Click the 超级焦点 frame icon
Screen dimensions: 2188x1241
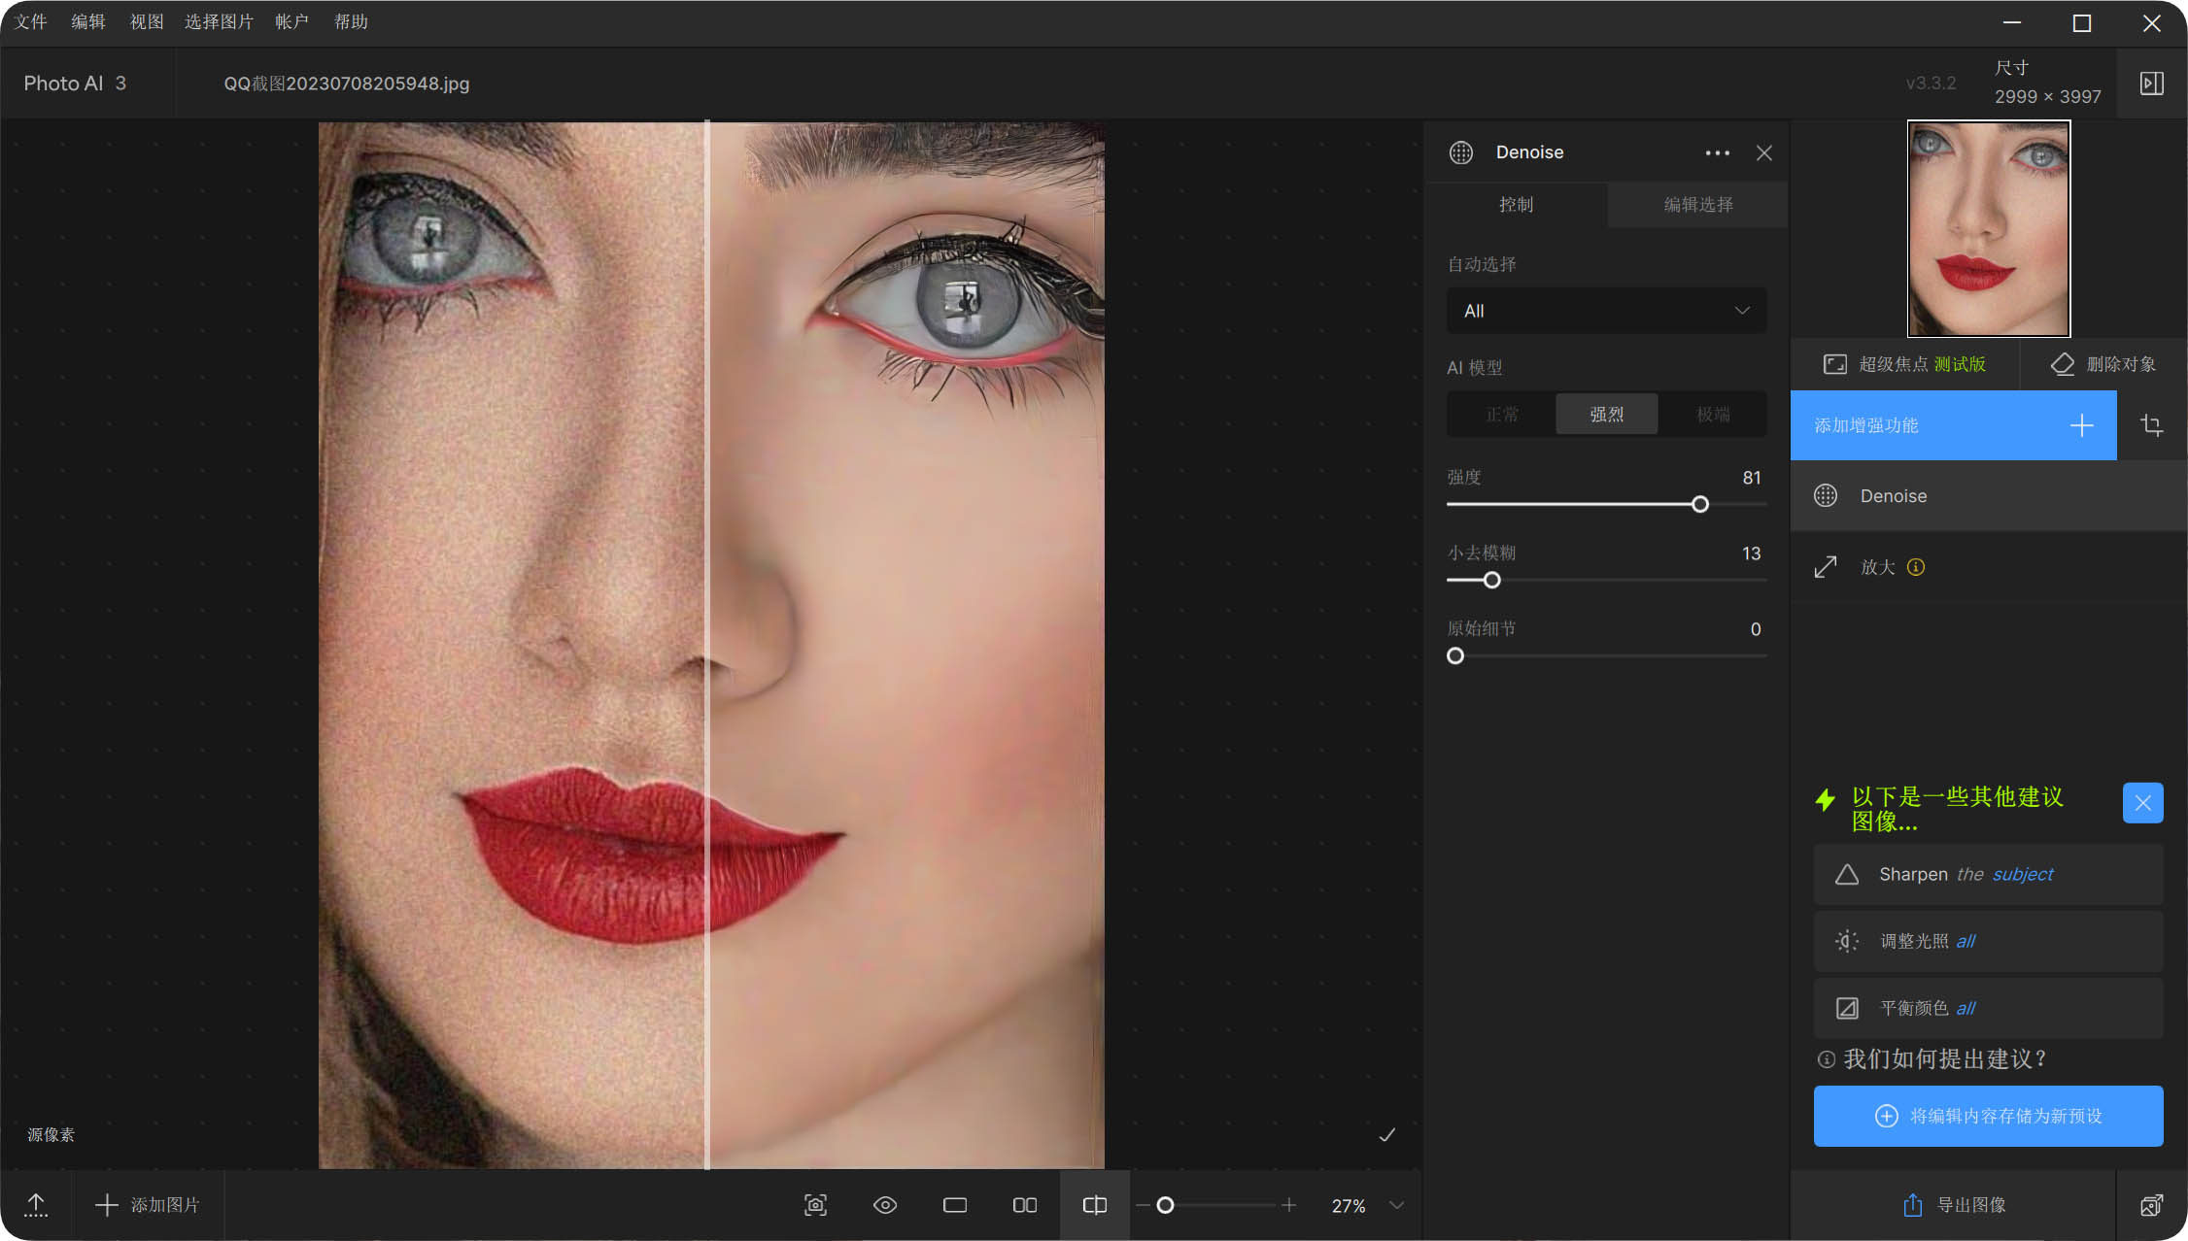pyautogui.click(x=1834, y=364)
